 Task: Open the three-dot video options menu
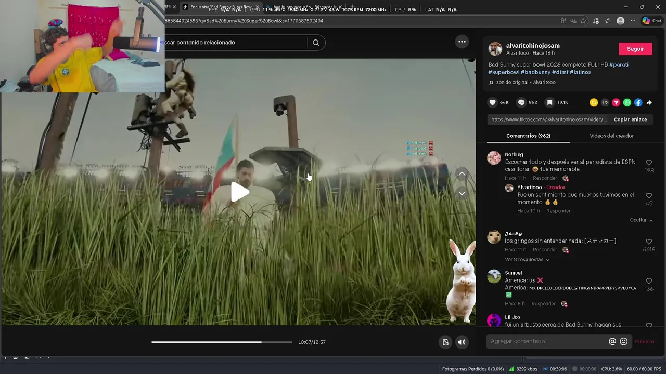(x=462, y=42)
